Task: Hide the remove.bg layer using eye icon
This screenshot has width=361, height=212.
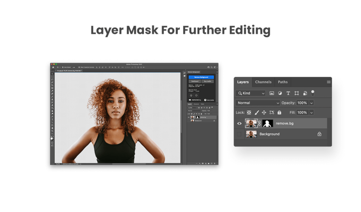Action: pos(239,123)
